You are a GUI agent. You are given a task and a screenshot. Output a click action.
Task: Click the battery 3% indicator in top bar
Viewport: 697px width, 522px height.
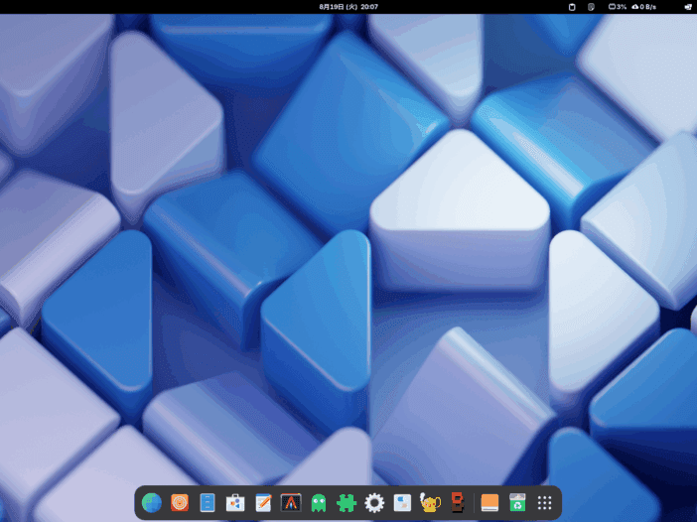(618, 7)
